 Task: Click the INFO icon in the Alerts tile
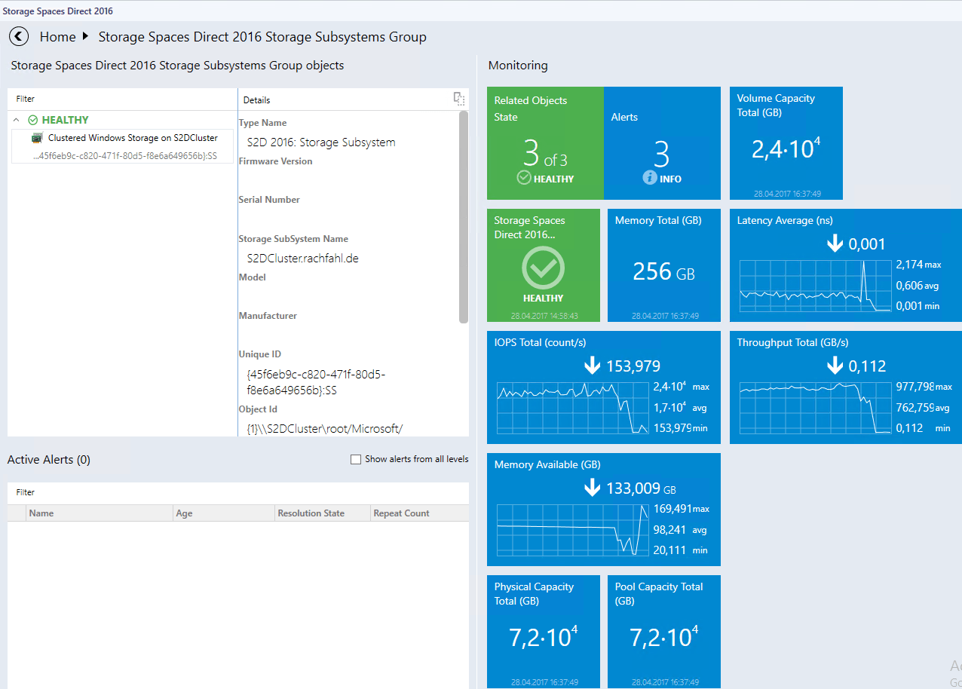pos(649,178)
